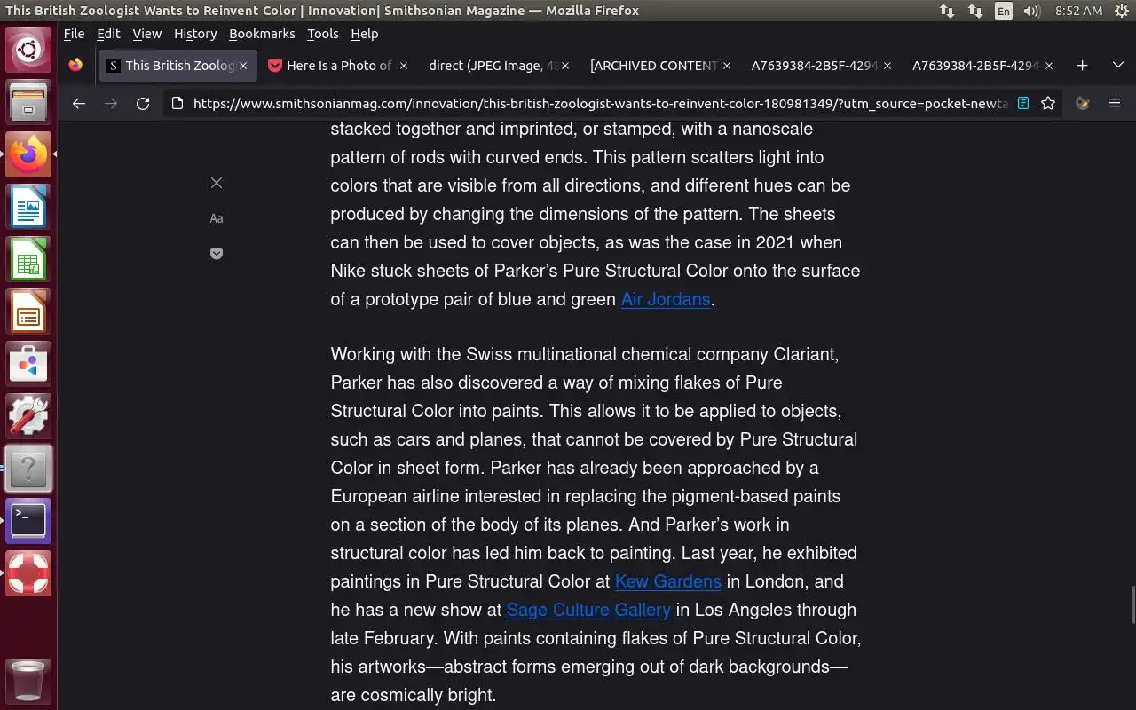
Task: Close the 'direct (JPEG Image' tab
Action: tap(565, 66)
